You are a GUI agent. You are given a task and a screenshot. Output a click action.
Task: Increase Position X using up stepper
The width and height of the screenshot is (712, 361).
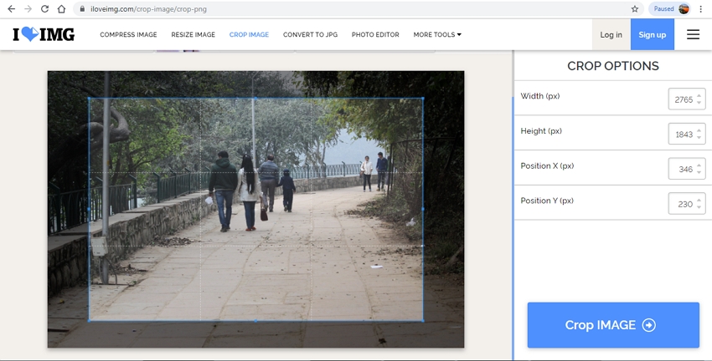(699, 165)
